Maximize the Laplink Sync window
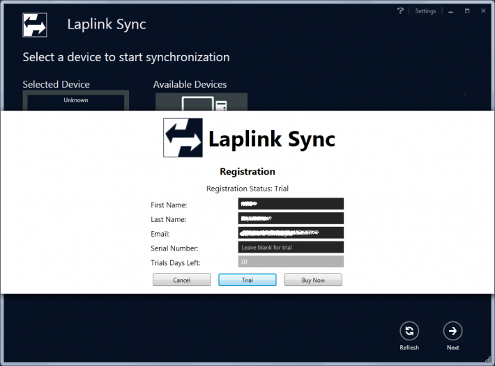The width and height of the screenshot is (495, 366). (x=467, y=11)
